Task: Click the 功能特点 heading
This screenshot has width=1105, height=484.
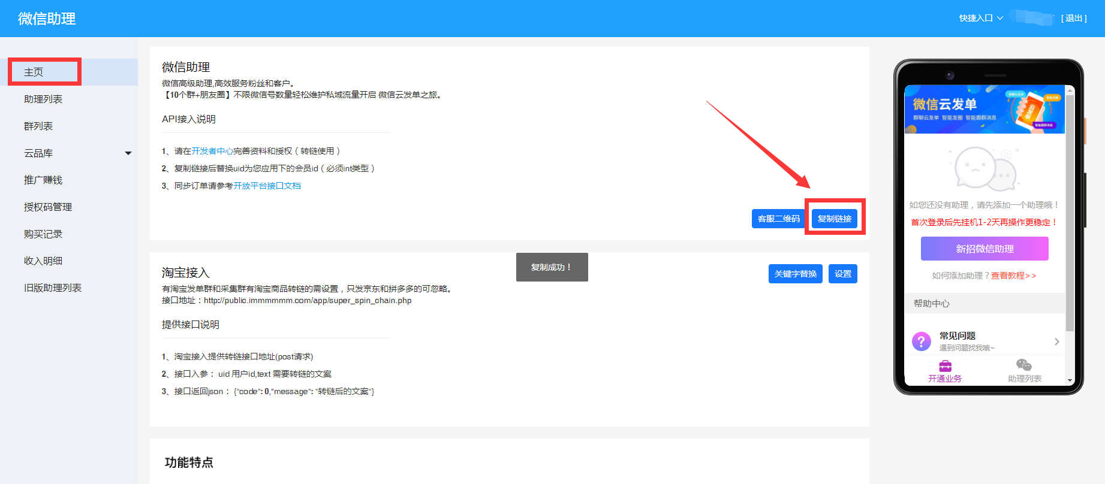Action: click(x=189, y=462)
